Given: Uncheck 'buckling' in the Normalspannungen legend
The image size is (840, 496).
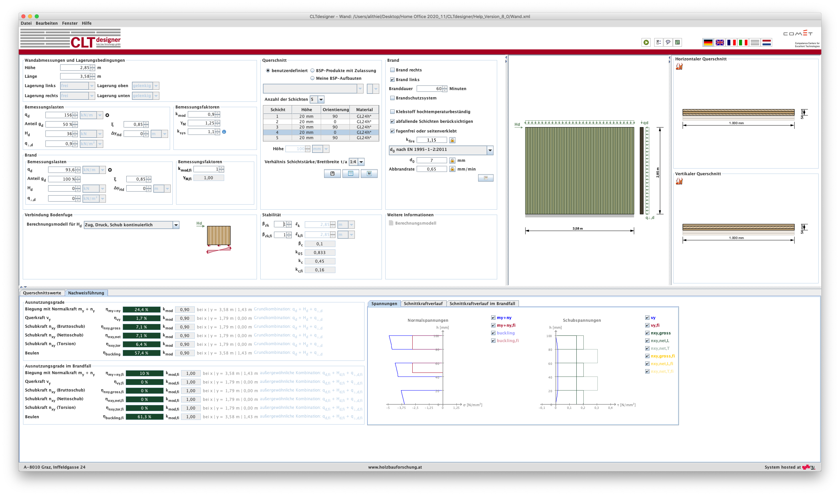Looking at the screenshot, I should [x=493, y=333].
